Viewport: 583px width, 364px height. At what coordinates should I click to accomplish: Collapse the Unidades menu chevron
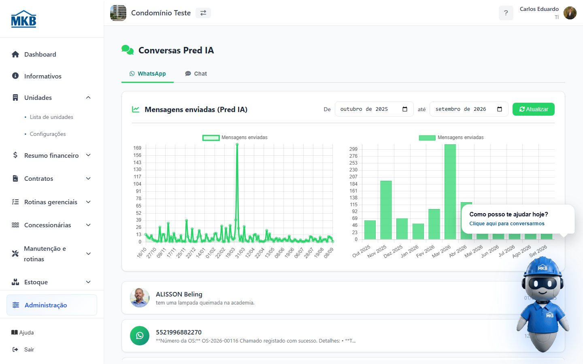88,97
